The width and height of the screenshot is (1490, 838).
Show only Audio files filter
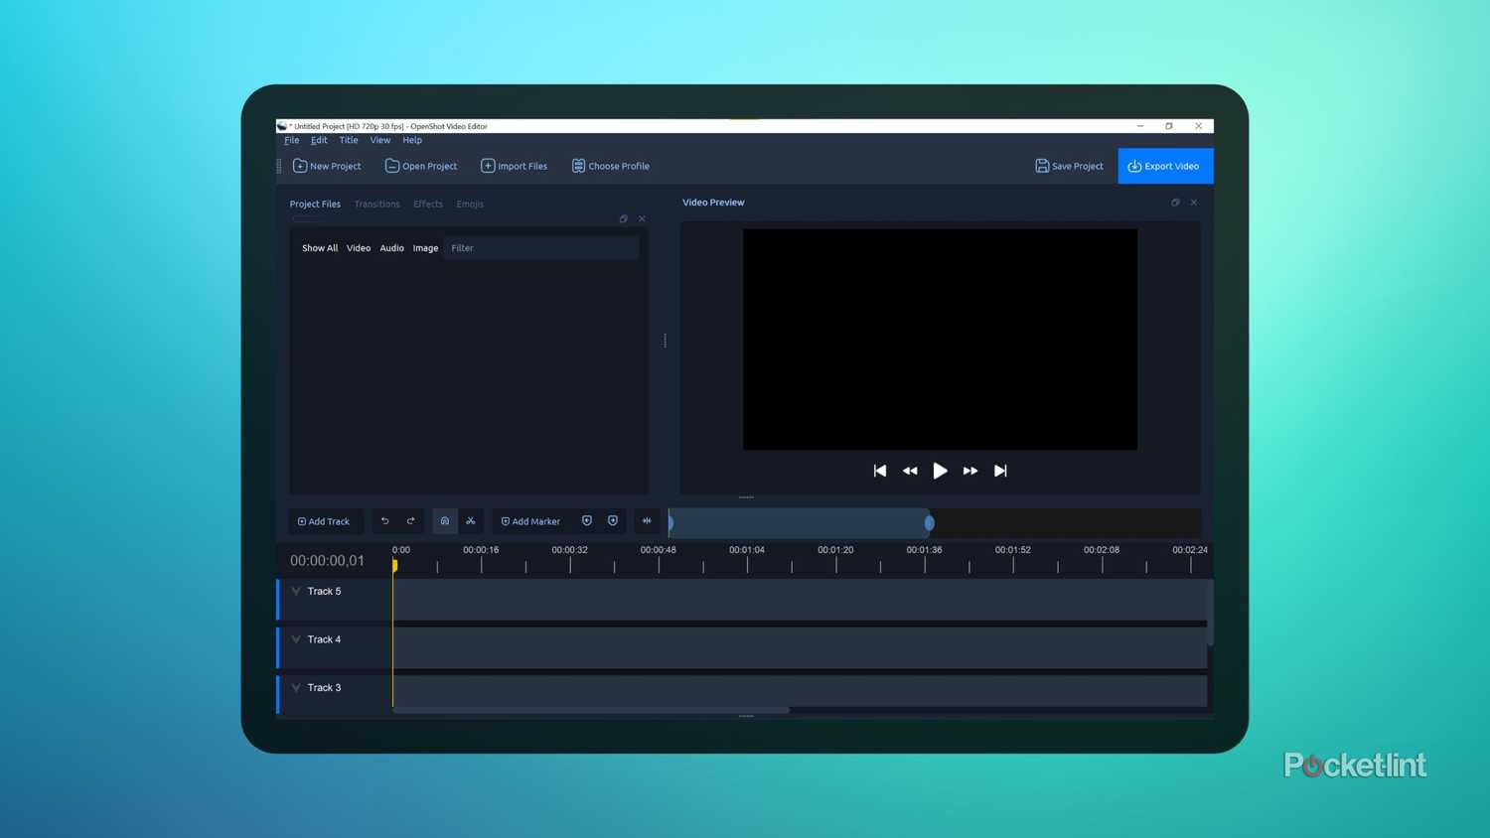click(x=391, y=248)
